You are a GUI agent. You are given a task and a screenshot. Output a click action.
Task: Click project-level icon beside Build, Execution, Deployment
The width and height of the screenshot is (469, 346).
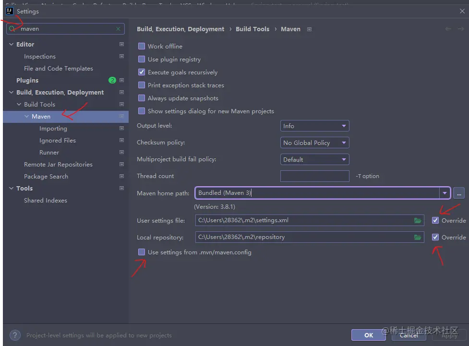[122, 92]
